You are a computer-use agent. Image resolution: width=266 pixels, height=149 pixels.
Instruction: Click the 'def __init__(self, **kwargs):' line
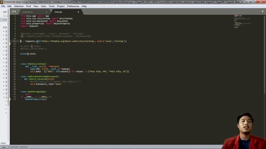(42, 67)
